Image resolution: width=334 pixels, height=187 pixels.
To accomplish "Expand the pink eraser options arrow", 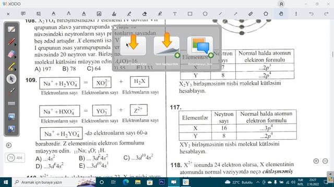I will click(16, 57).
